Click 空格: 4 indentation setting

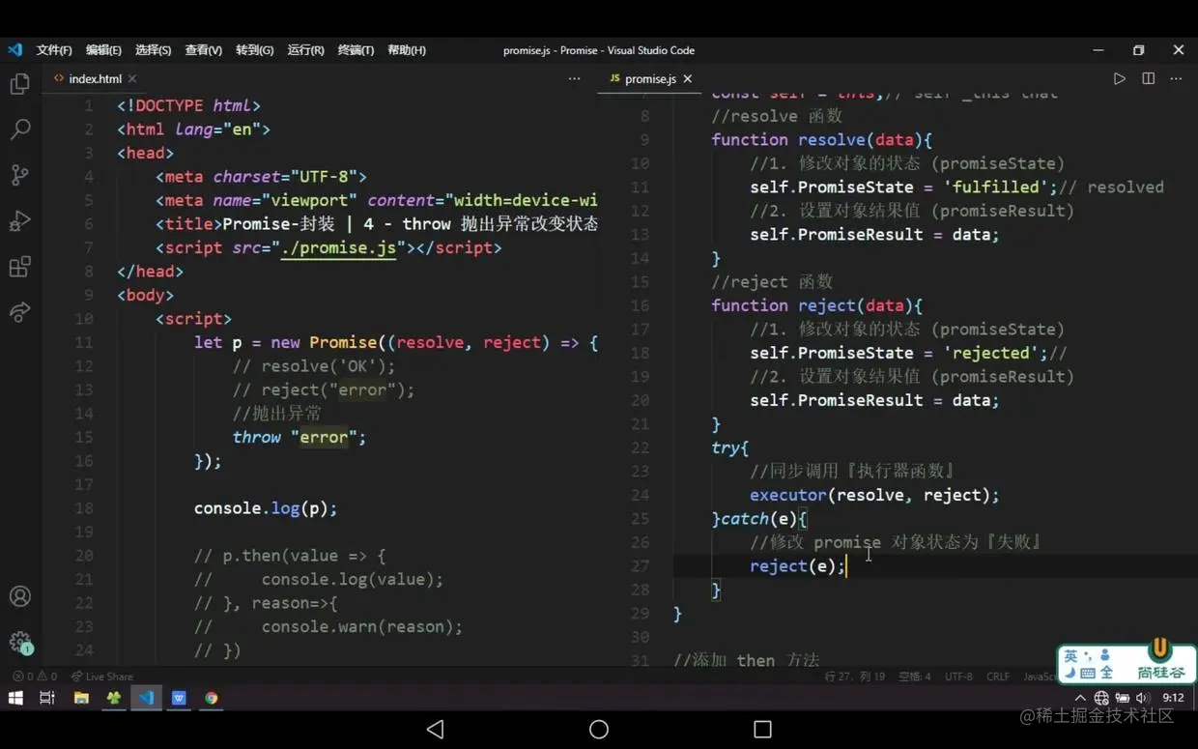(x=914, y=677)
